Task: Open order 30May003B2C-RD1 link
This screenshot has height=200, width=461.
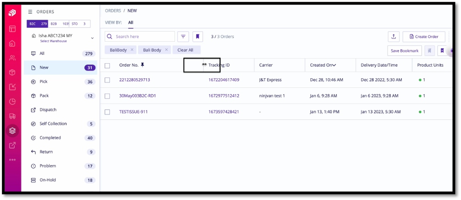Action: pyautogui.click(x=137, y=96)
